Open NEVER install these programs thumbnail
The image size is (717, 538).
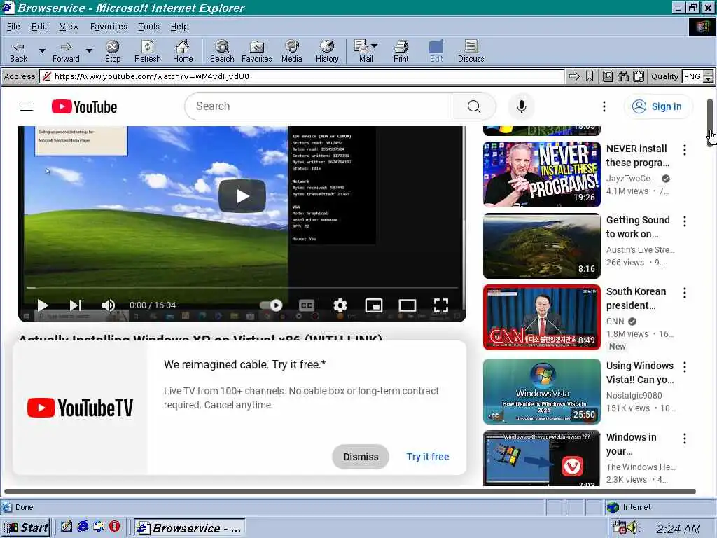(542, 174)
